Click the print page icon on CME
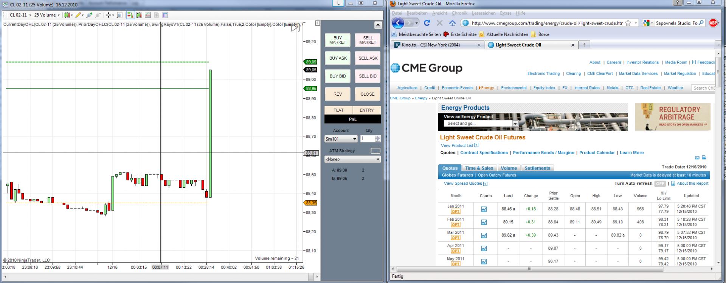Screen dimensions: 726x283 click(x=704, y=158)
